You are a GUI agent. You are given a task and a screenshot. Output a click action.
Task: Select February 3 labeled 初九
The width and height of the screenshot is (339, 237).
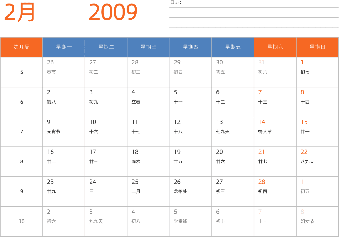[106, 102]
